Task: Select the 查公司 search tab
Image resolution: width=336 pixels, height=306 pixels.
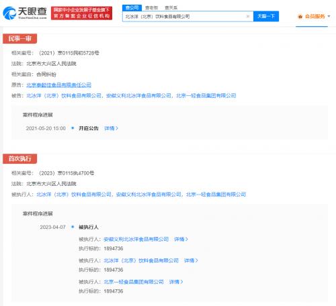Action: point(132,8)
